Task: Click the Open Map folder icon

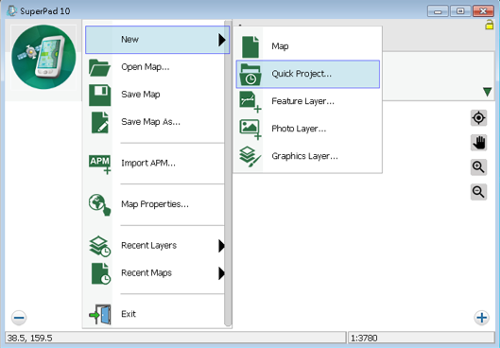Action: (x=99, y=68)
